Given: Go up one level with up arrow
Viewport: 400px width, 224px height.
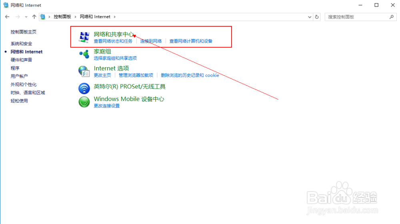Looking at the screenshot, I should (x=34, y=17).
